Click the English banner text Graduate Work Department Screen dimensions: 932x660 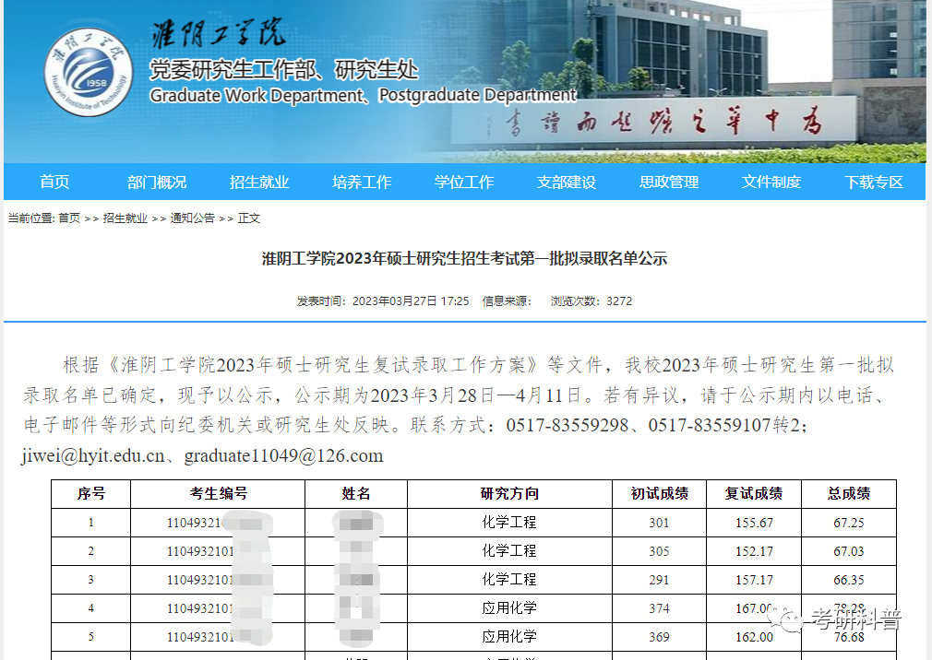(257, 96)
